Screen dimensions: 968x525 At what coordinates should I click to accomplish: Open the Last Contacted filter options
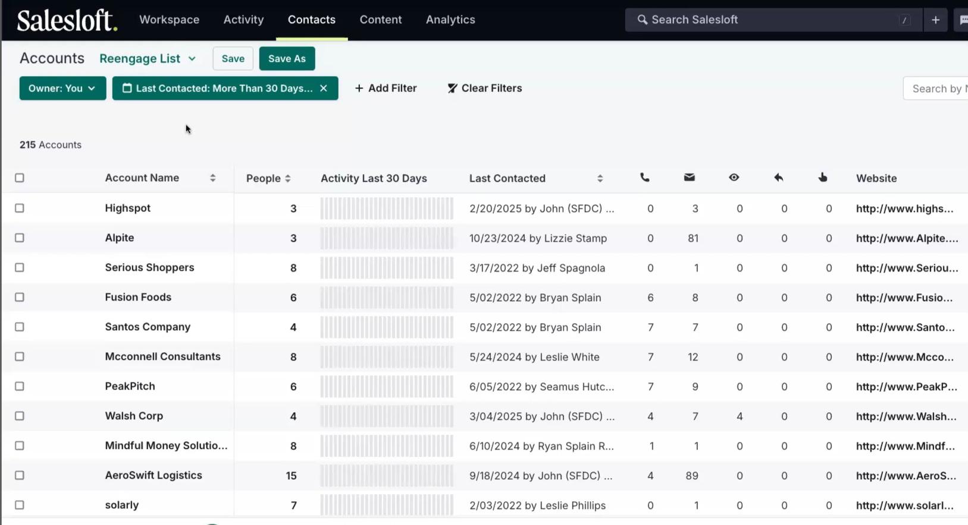(224, 88)
